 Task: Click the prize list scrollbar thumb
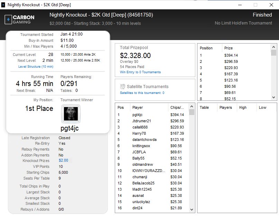273,53
